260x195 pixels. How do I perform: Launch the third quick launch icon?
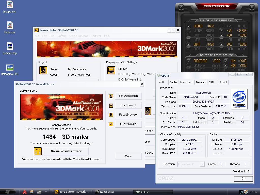tap(39, 192)
